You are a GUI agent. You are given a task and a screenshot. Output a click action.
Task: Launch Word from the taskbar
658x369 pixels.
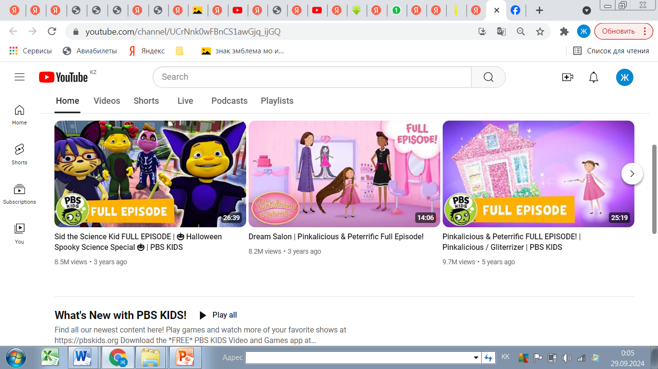(83, 357)
